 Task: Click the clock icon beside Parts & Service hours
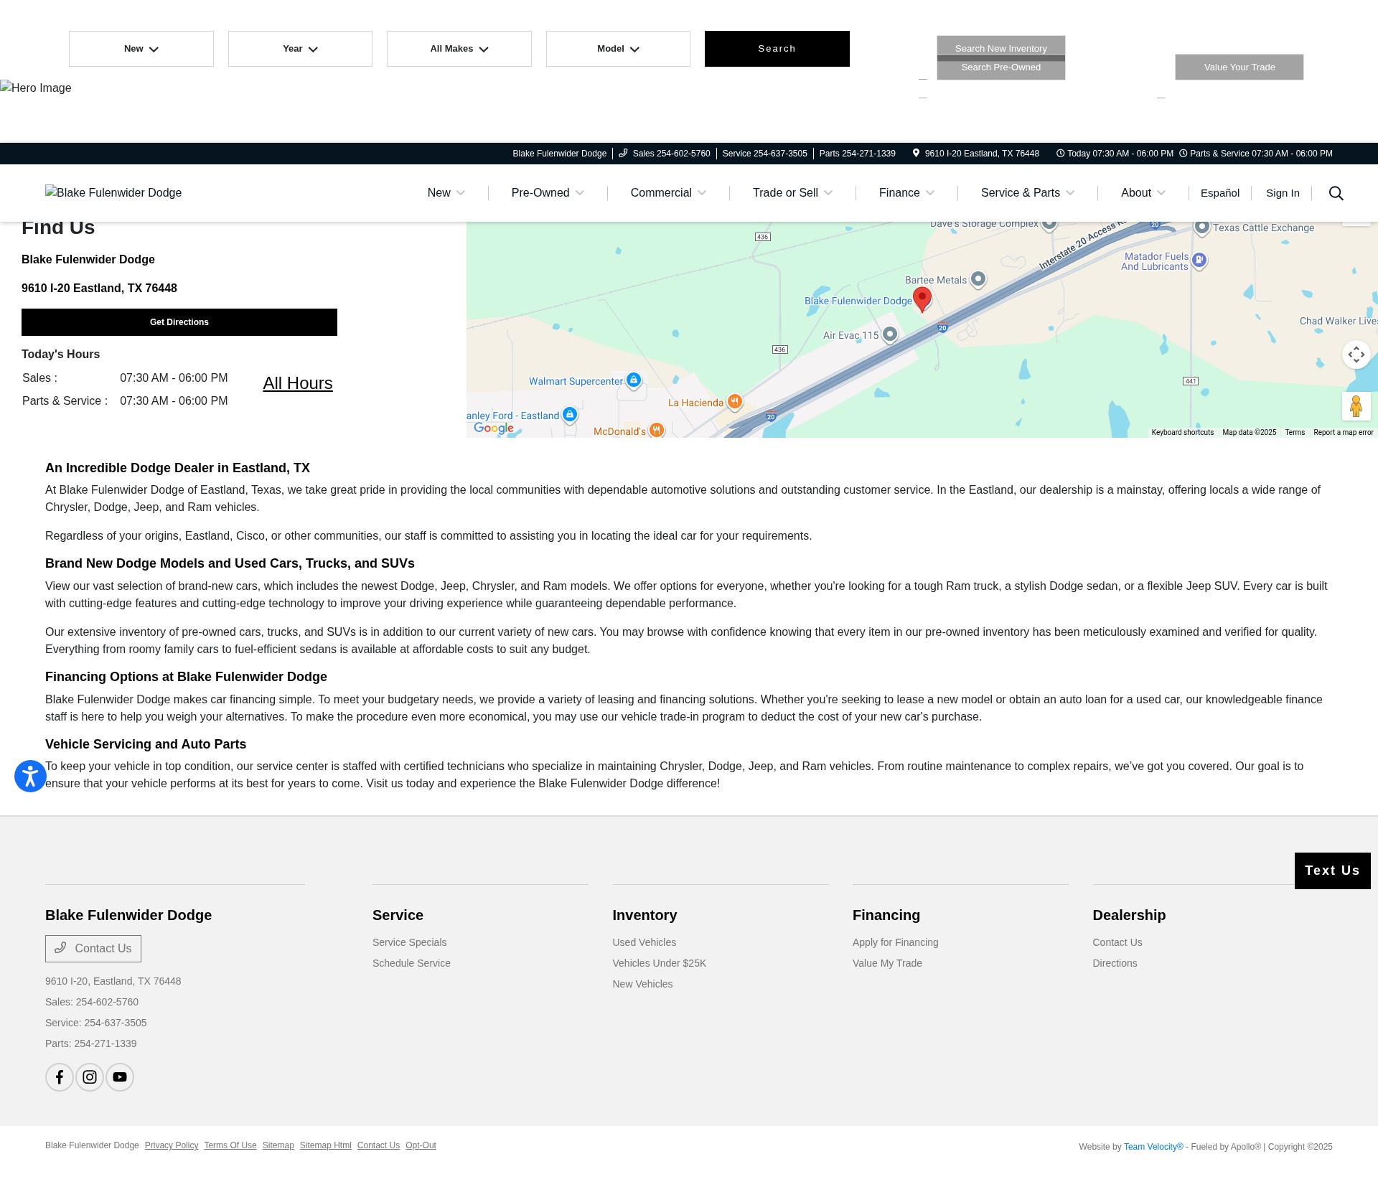click(1184, 153)
